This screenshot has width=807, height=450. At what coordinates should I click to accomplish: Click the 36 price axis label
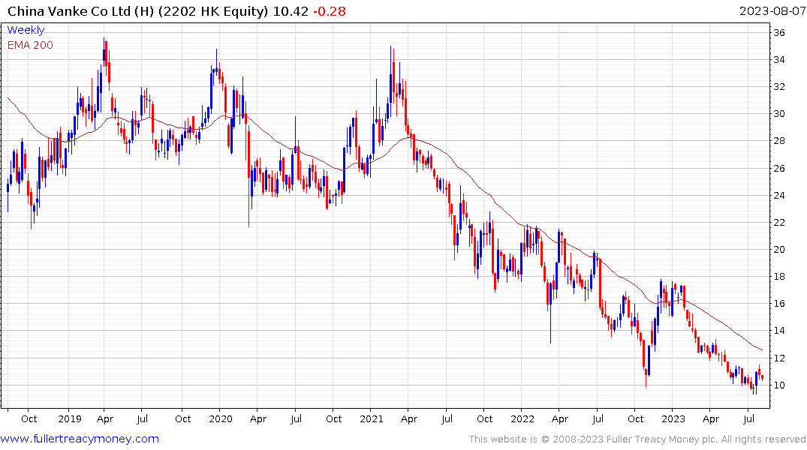779,32
